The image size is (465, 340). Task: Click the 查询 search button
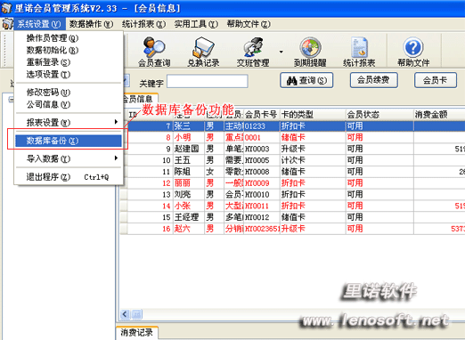tap(306, 80)
